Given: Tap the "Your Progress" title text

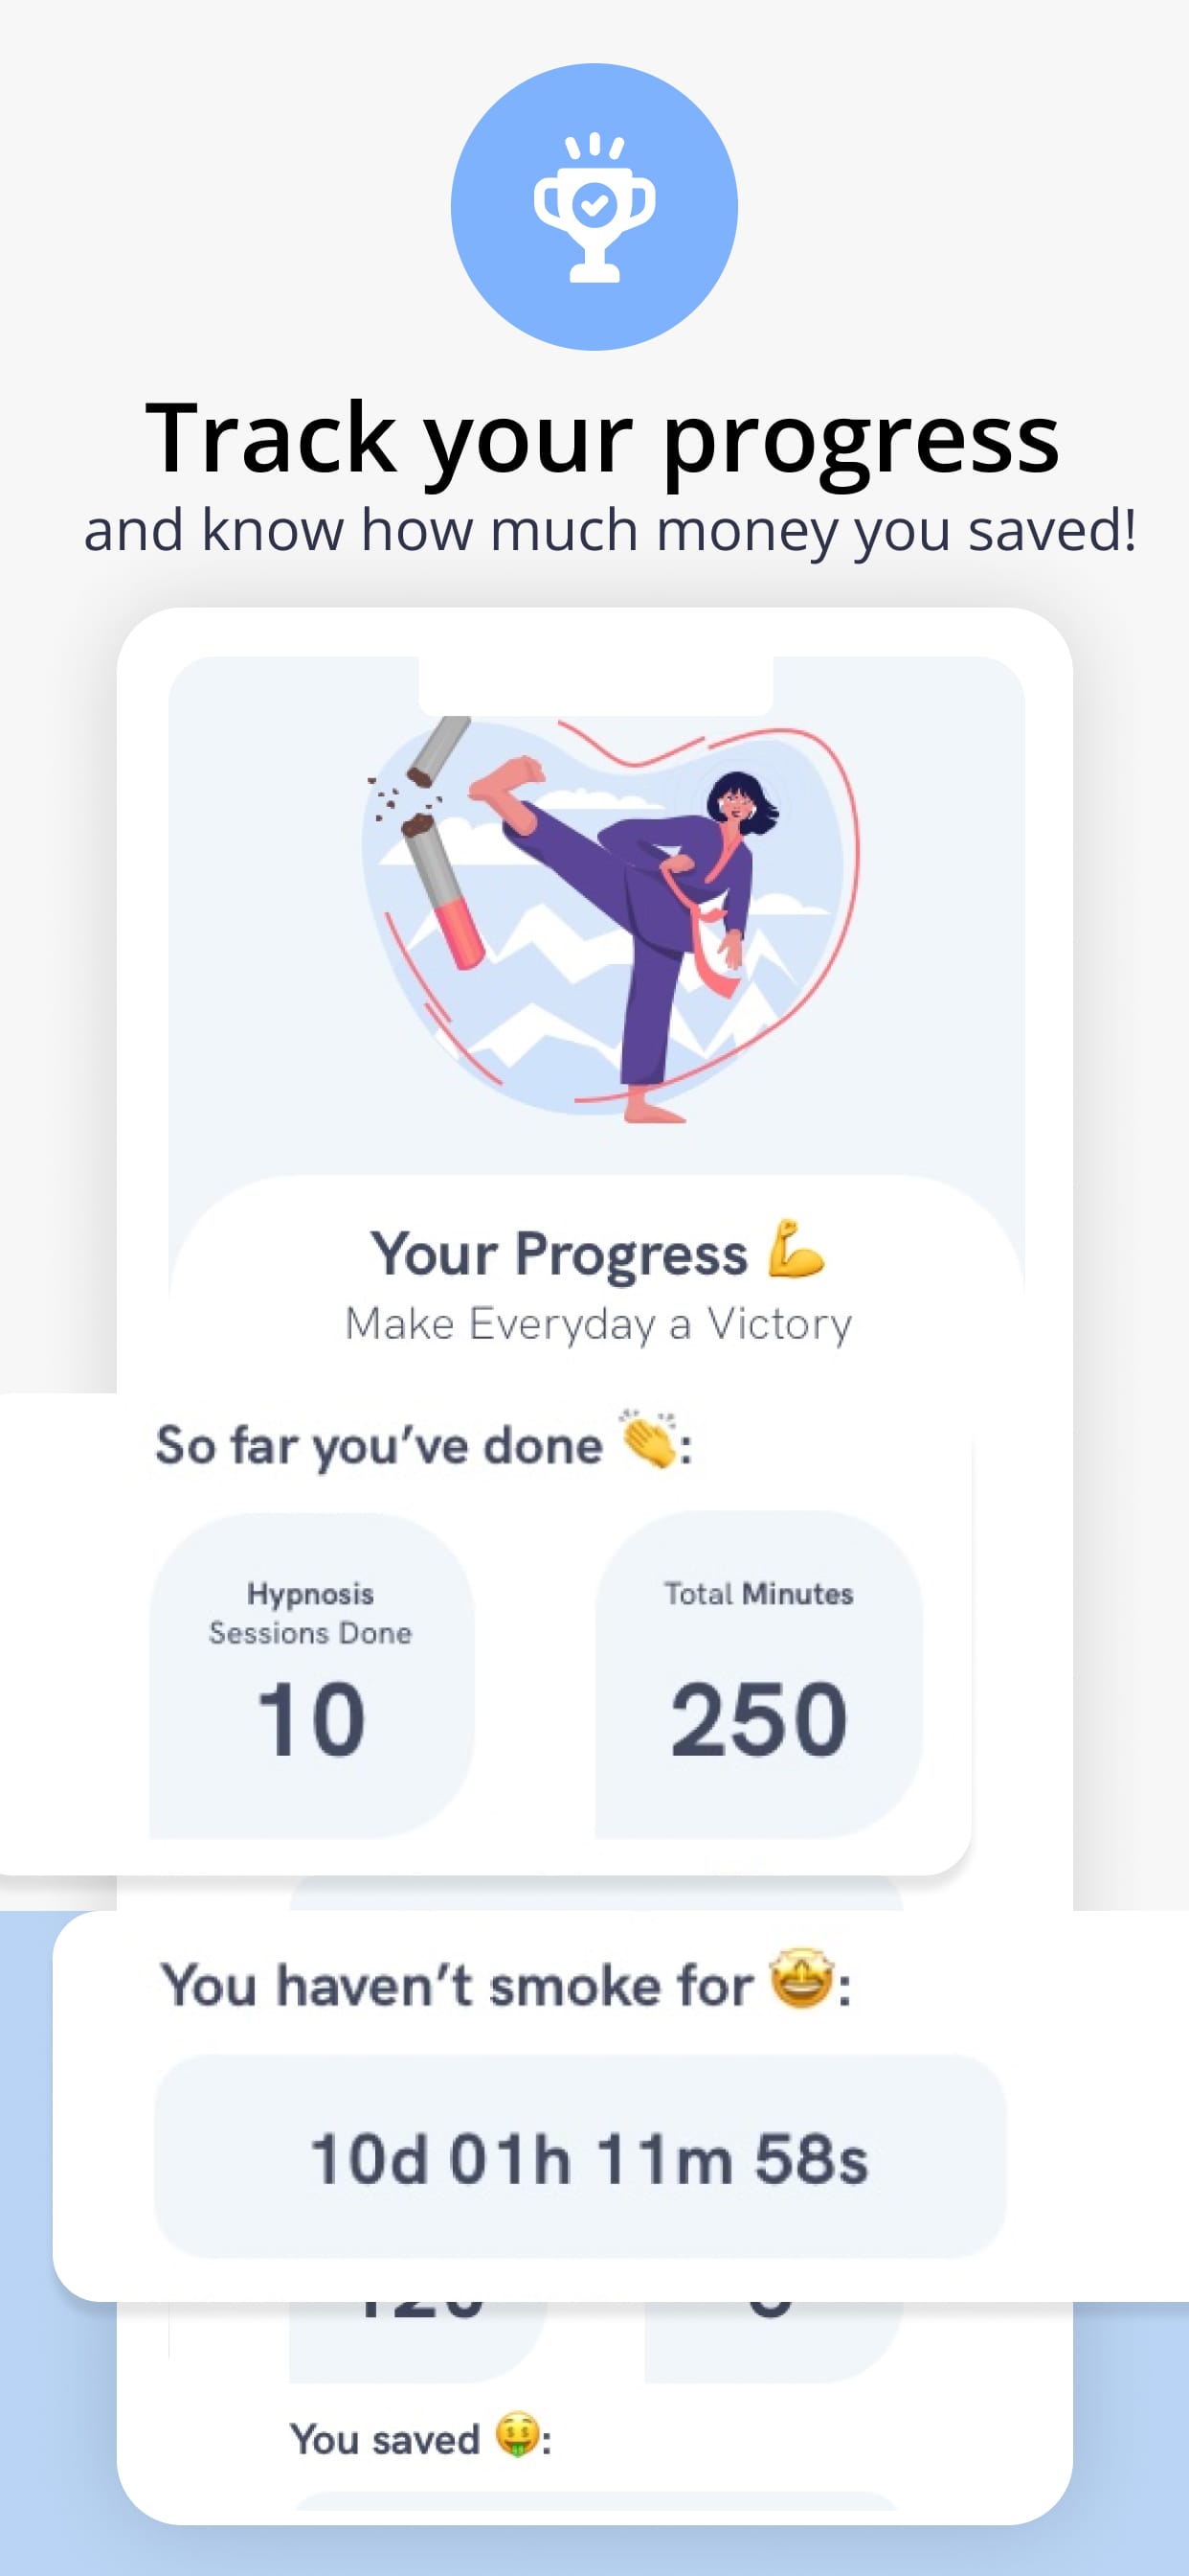Looking at the screenshot, I should click(558, 1253).
